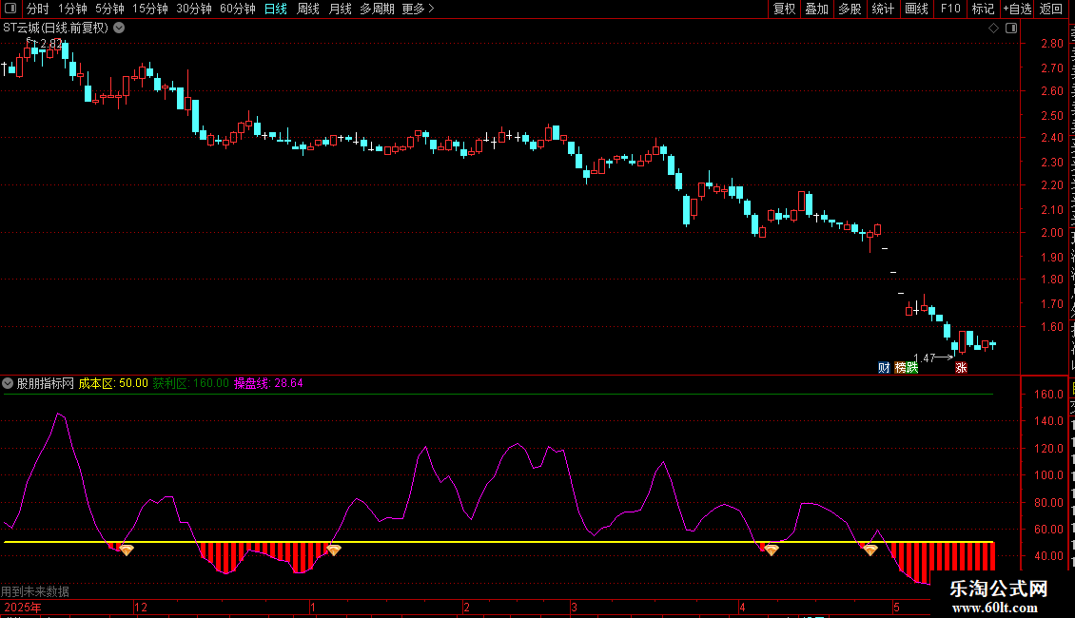Add stock via +自选 button
Screen dimensions: 1075x618
(1017, 9)
